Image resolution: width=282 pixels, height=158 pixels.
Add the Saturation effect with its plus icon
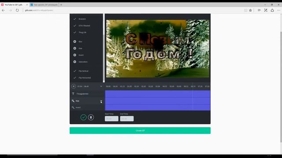[x=75, y=62]
